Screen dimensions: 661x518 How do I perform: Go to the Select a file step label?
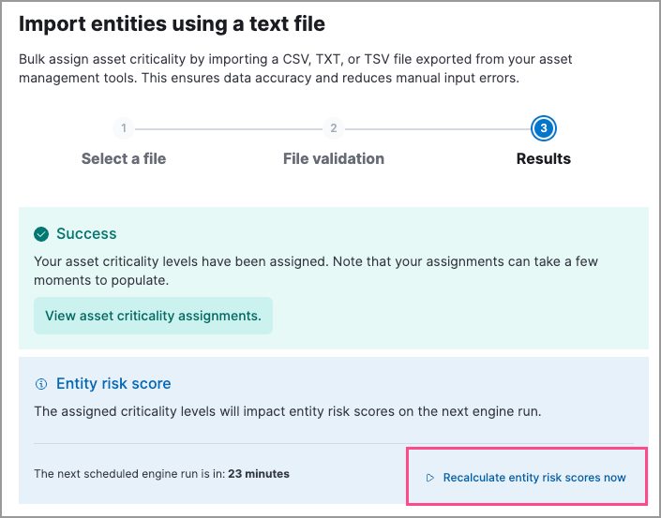coord(124,158)
